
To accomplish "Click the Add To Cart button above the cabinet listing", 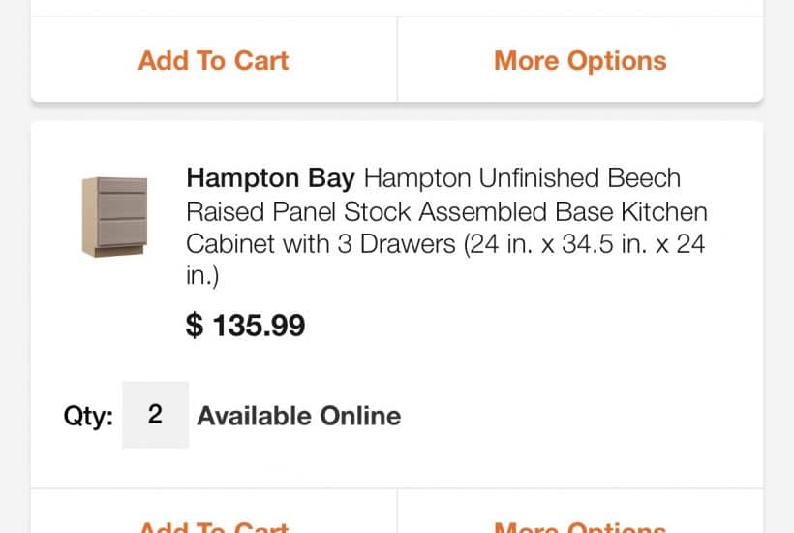I will (213, 60).
